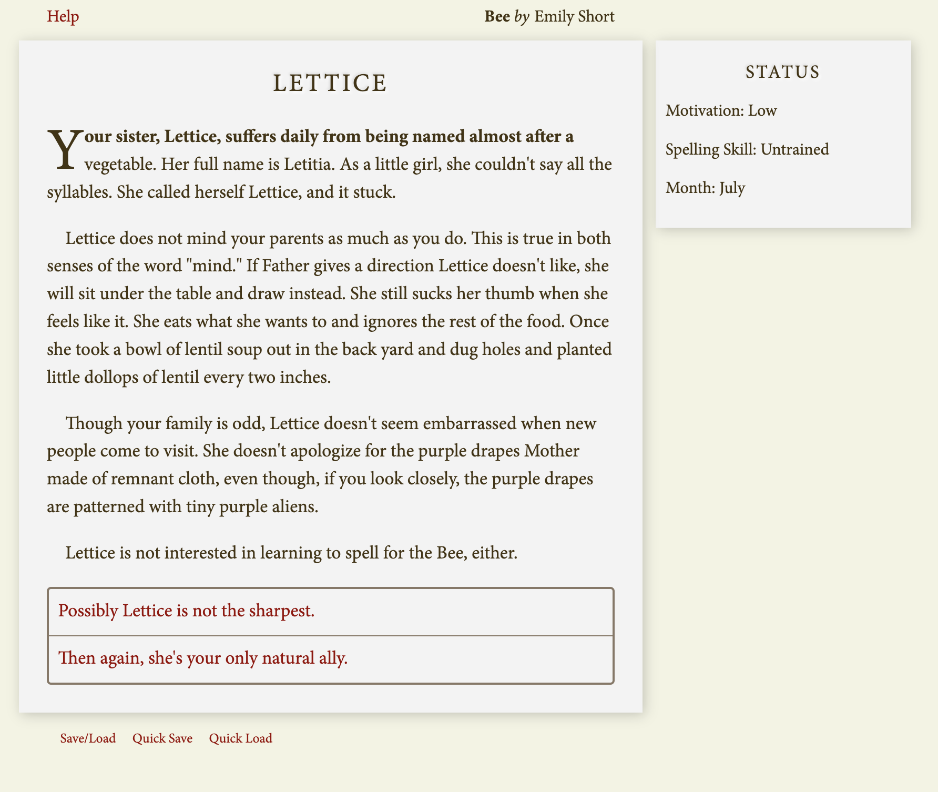Click the bold game title "Bee"
This screenshot has width=938, height=792.
[x=497, y=17]
